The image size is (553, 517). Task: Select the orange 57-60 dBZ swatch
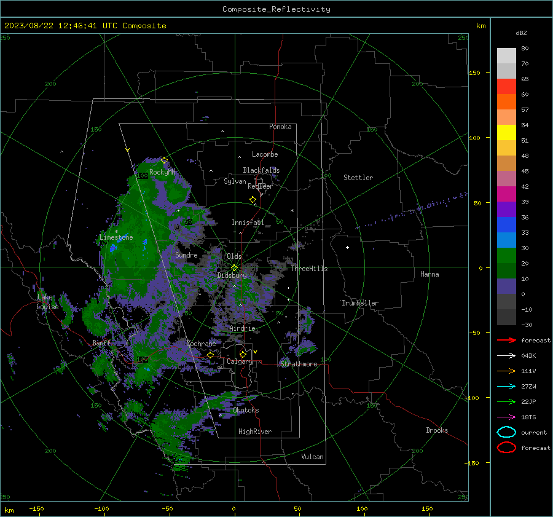506,102
